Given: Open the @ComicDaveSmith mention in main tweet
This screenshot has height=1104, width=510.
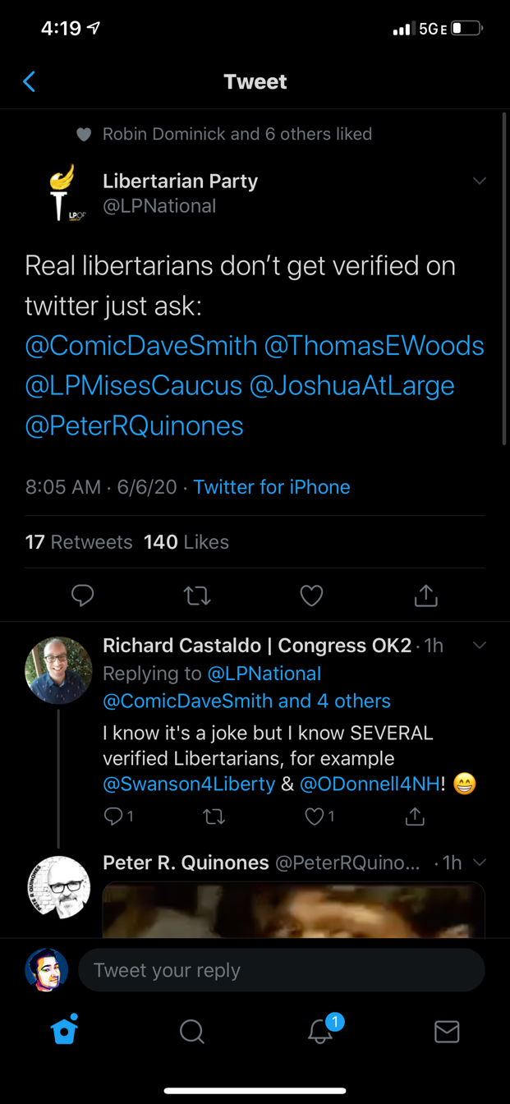Looking at the screenshot, I should [141, 346].
